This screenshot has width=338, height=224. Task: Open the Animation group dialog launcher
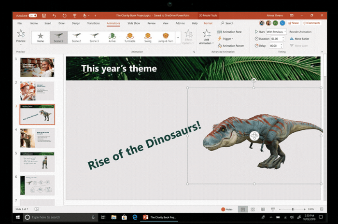[194, 52]
